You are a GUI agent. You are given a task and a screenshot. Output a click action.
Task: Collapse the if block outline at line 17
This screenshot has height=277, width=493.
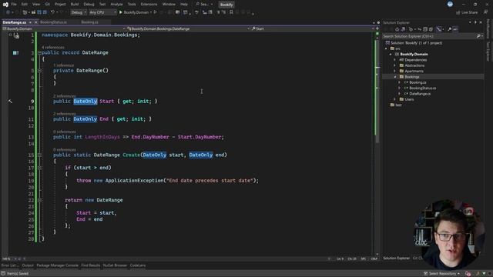click(39, 168)
